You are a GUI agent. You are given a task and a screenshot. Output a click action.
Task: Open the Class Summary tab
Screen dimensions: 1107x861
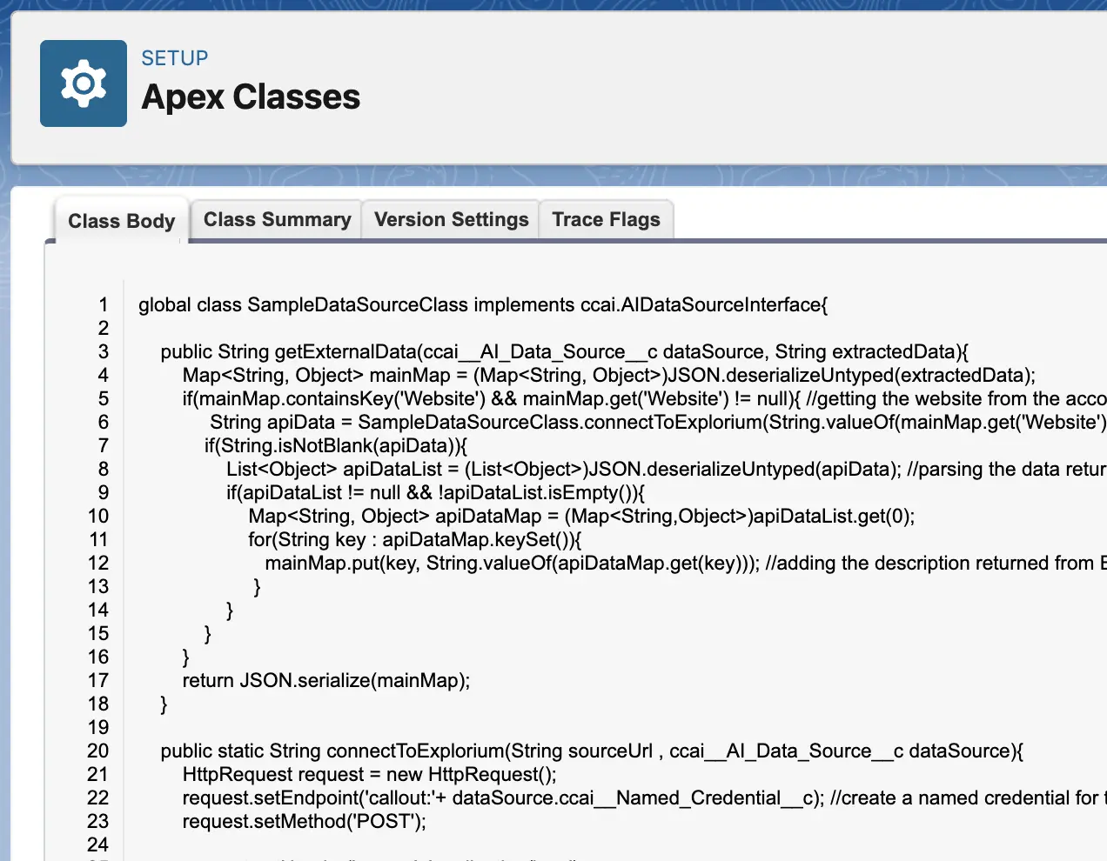coord(277,220)
